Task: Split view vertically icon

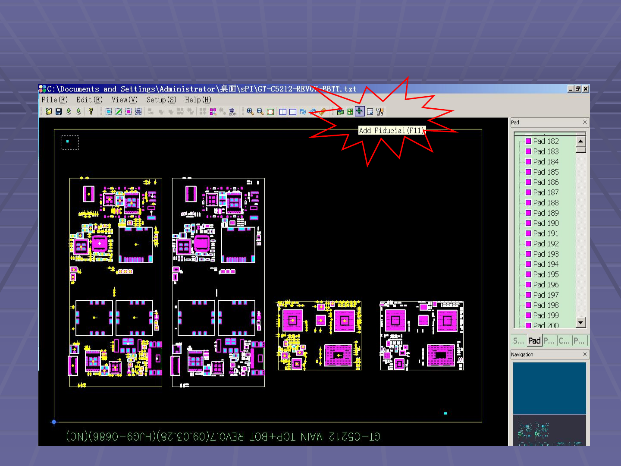Action: tap(283, 112)
